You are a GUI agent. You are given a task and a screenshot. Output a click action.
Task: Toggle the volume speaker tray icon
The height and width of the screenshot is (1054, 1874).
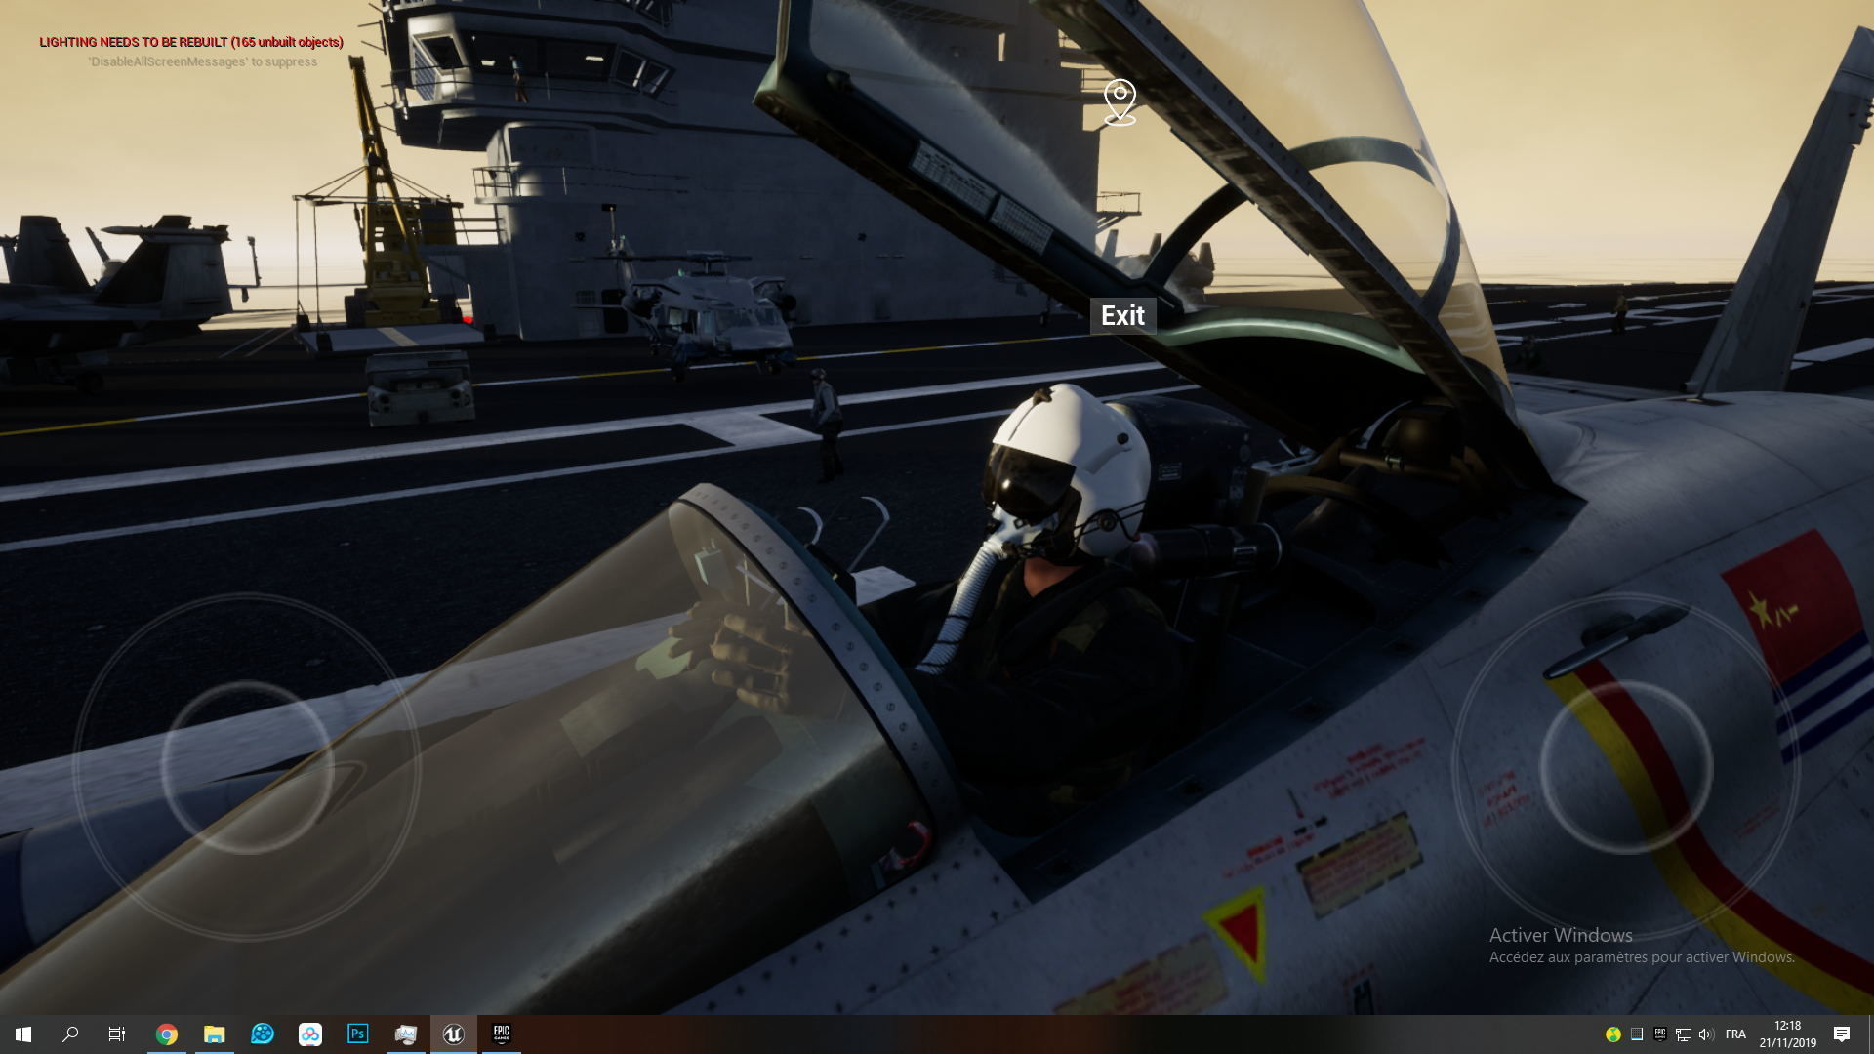point(1705,1034)
